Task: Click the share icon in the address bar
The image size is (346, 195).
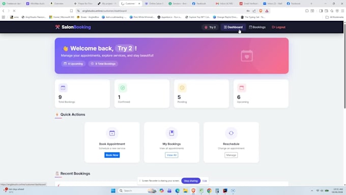Action: click(254, 11)
